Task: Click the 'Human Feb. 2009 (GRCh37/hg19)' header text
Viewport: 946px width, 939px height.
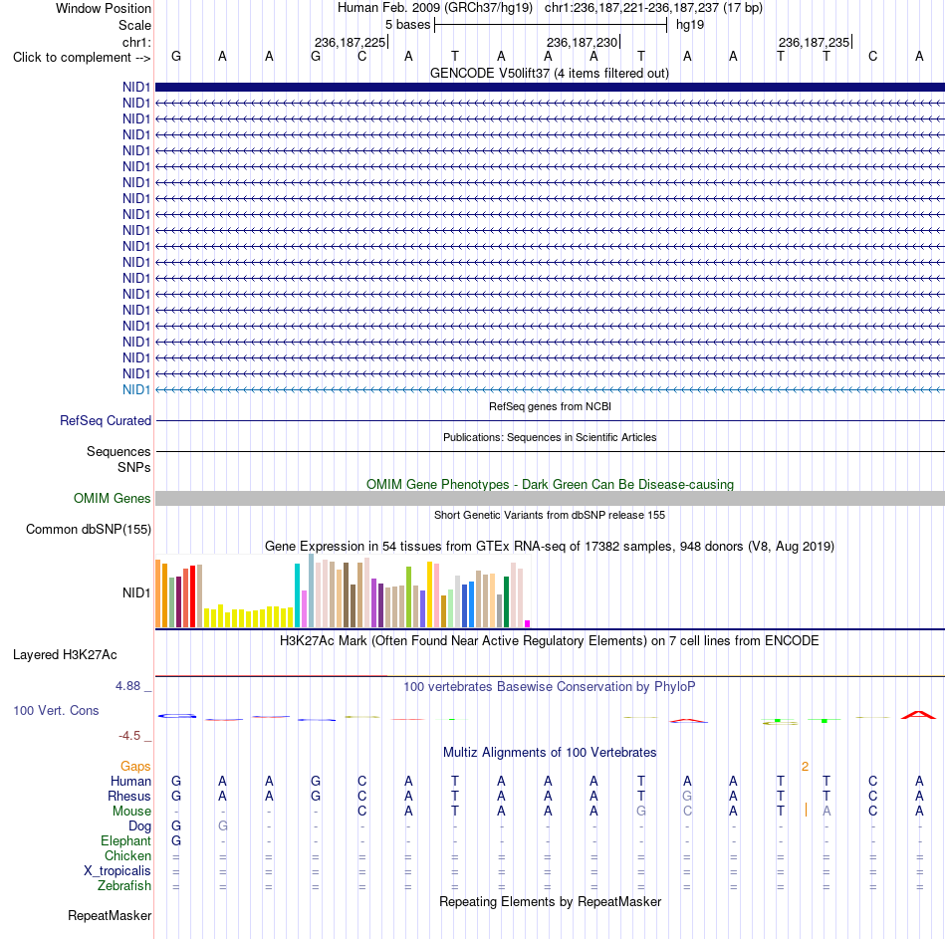Action: [435, 8]
